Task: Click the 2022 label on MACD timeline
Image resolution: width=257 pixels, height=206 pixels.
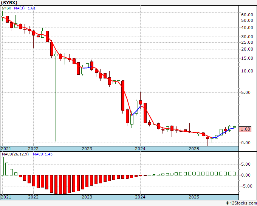Action: pos(33,197)
